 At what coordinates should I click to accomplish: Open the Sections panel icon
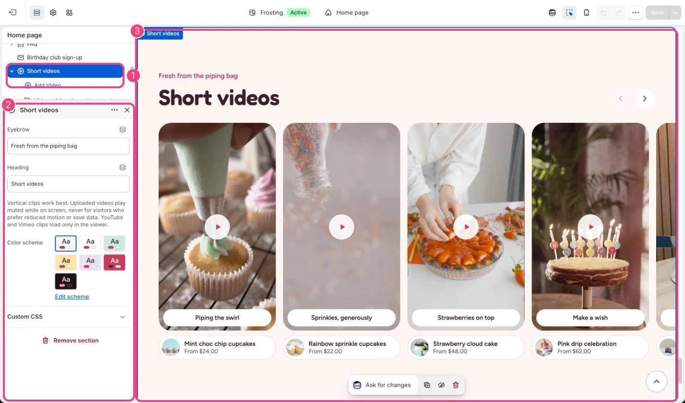coord(37,12)
